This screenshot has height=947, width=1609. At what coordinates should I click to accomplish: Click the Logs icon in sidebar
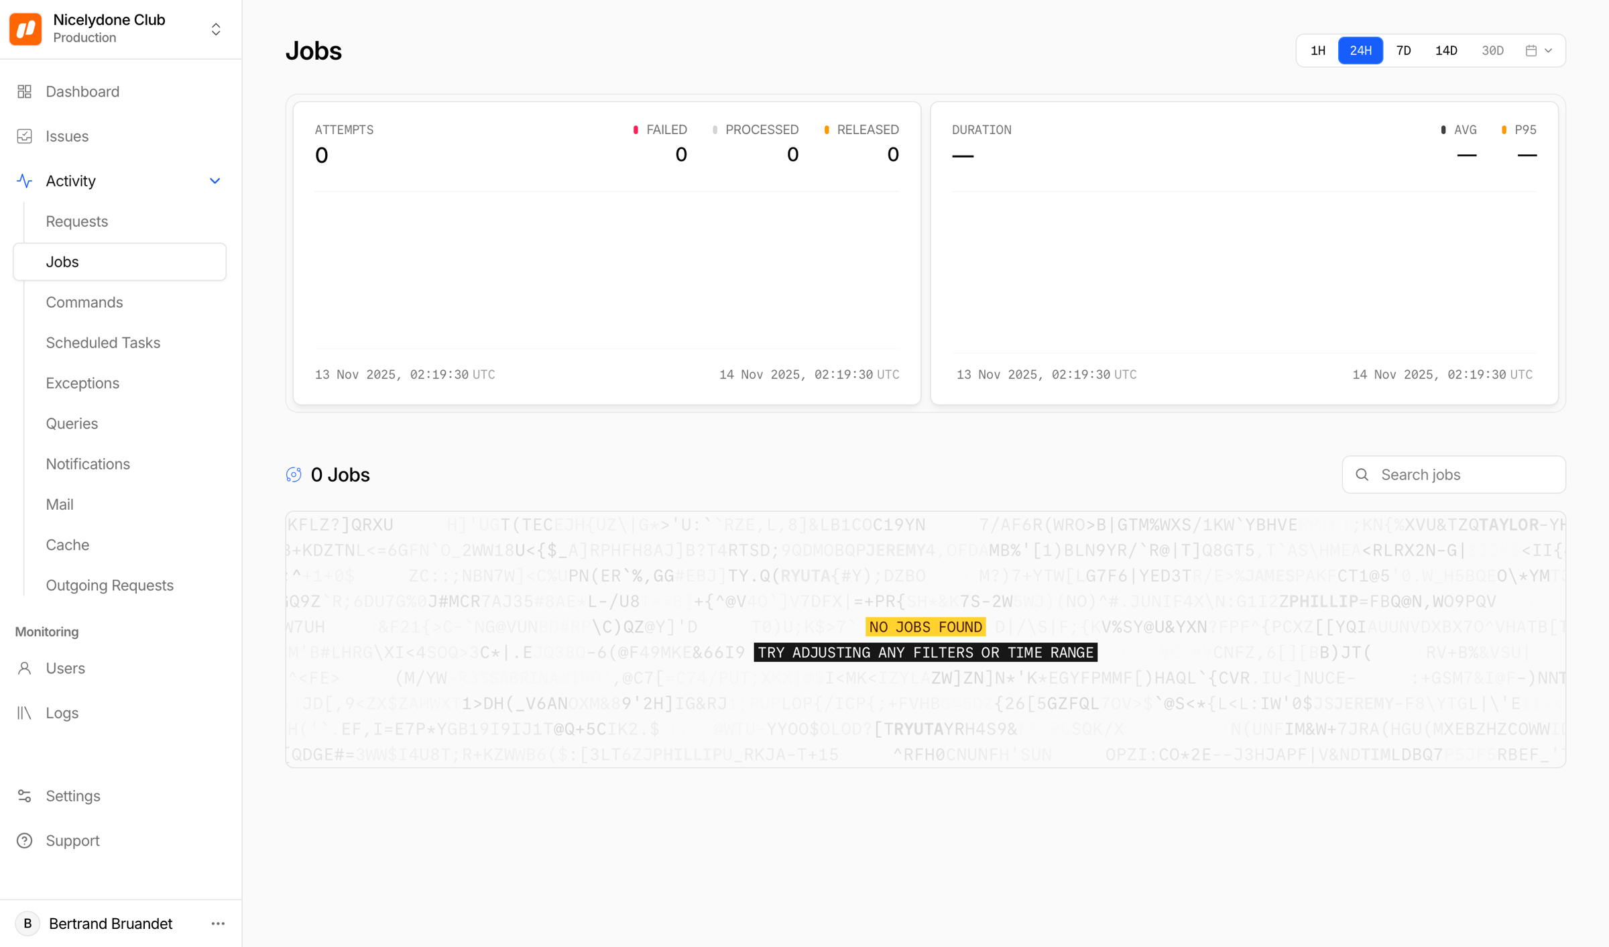click(x=25, y=713)
